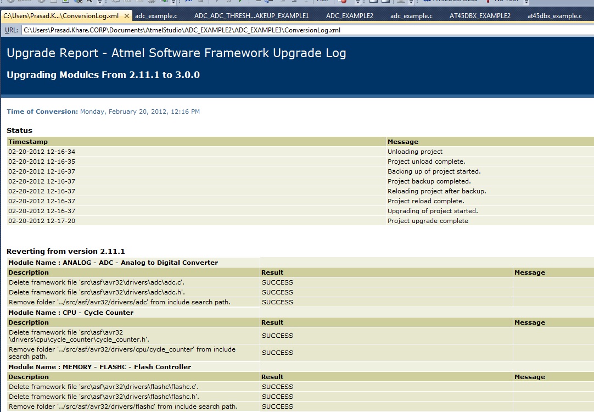Image resolution: width=594 pixels, height=412 pixels.
Task: Click the flashc.c deletion description
Action: [x=104, y=387]
